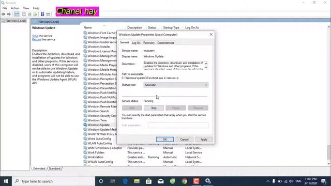
Task: Select the General tab
Action: coord(124,42)
